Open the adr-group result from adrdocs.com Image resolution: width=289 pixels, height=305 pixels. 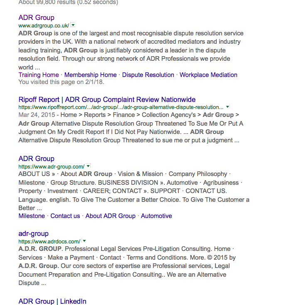(x=33, y=233)
